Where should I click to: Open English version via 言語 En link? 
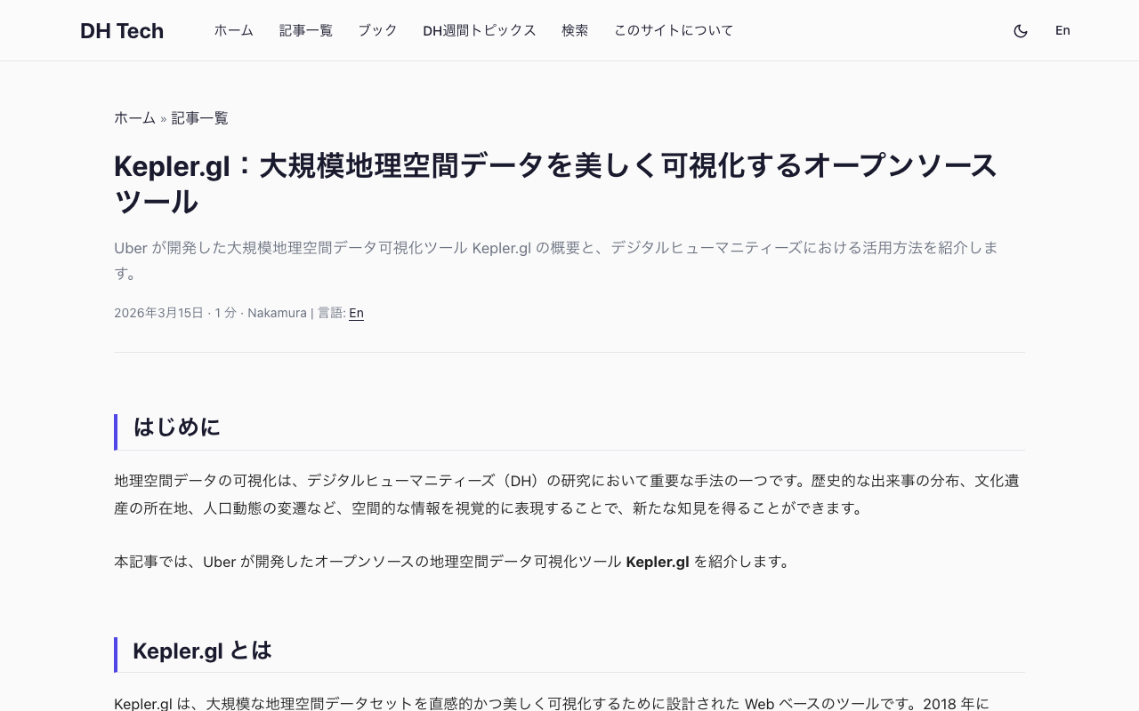[x=356, y=313]
